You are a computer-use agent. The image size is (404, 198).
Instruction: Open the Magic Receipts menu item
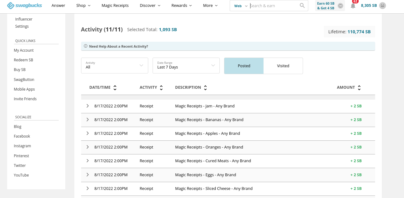click(115, 6)
